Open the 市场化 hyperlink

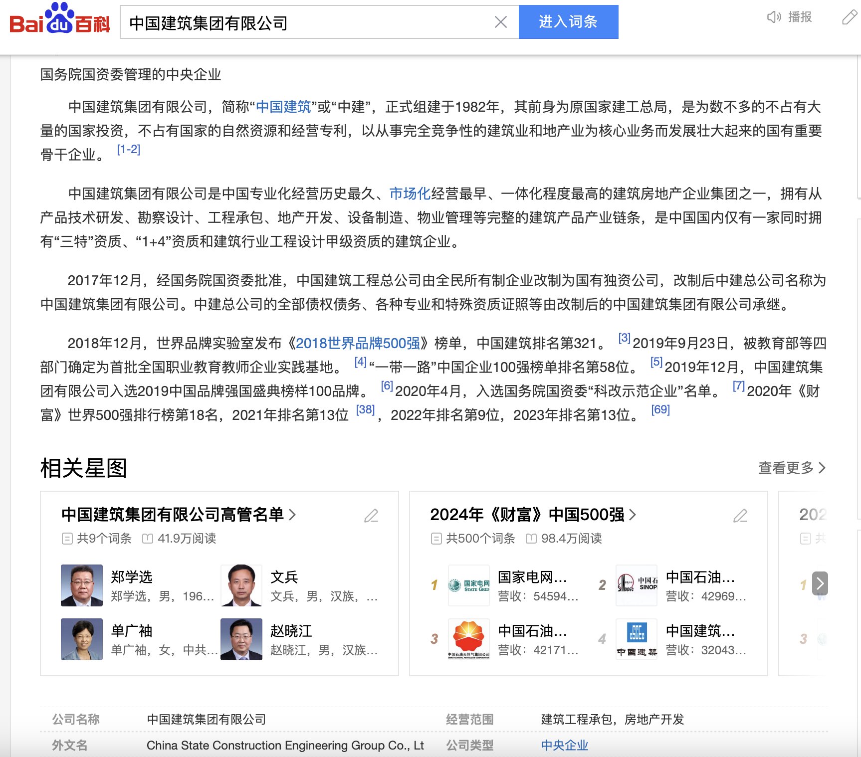410,193
